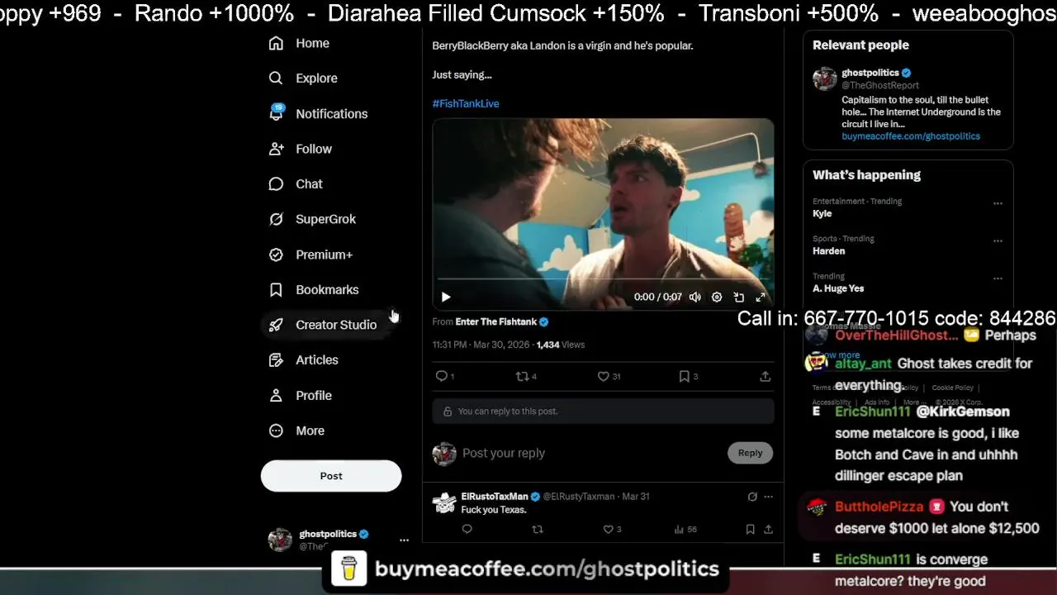This screenshot has height=595, width=1057.
Task: Open SuperGrok from the sidebar
Action: (x=312, y=219)
